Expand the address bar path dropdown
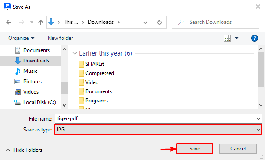This screenshot has width=265, height=160. click(145, 22)
